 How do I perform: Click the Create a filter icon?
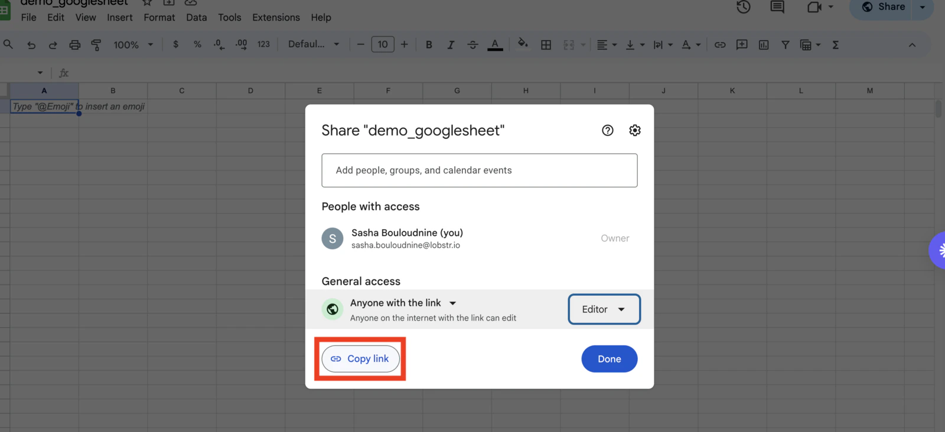(786, 45)
